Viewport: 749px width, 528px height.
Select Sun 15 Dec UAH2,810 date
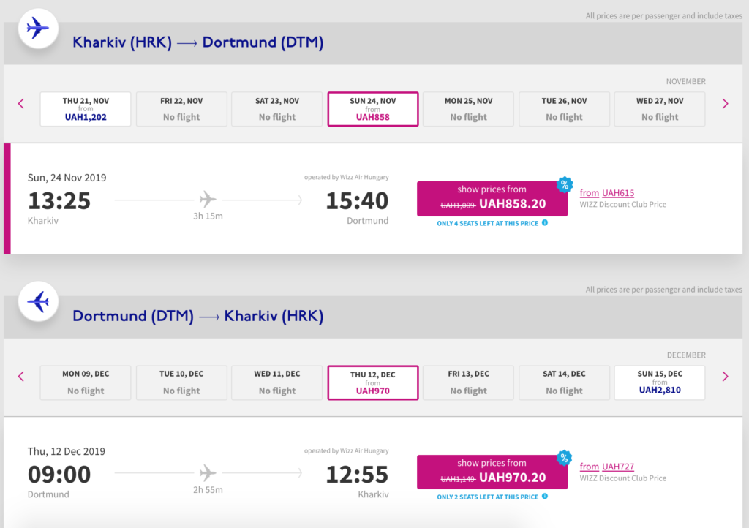[660, 382]
